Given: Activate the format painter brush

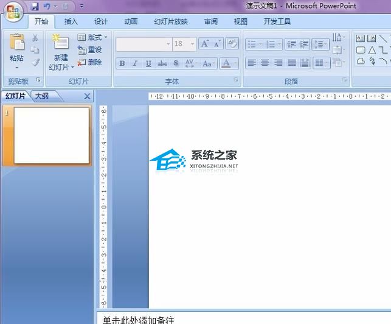Looking at the screenshot, I should [35, 62].
